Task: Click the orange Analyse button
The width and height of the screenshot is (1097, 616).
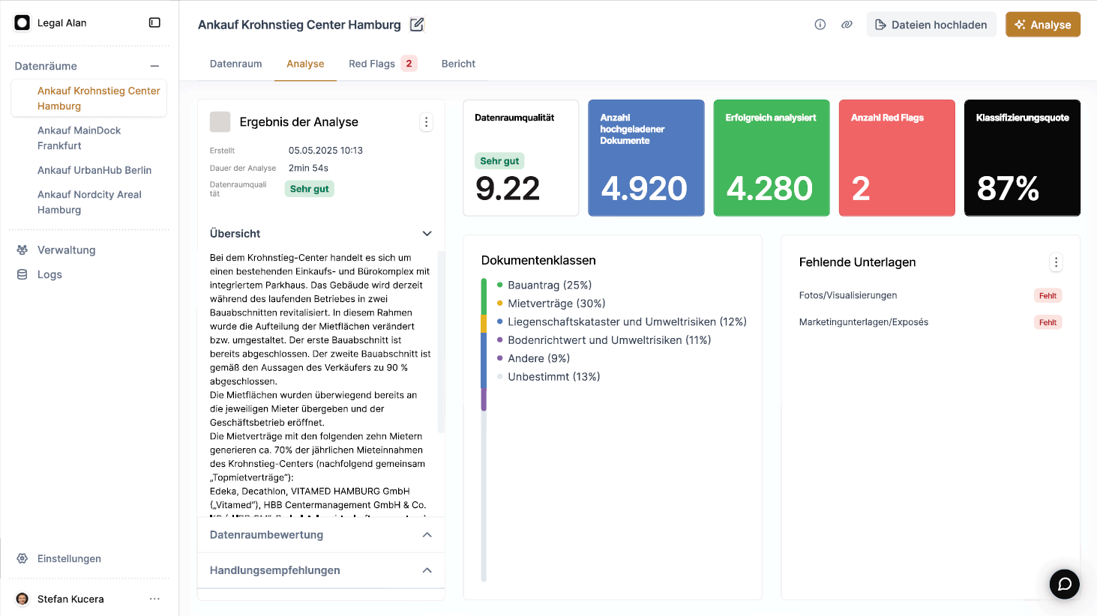Action: (1042, 25)
